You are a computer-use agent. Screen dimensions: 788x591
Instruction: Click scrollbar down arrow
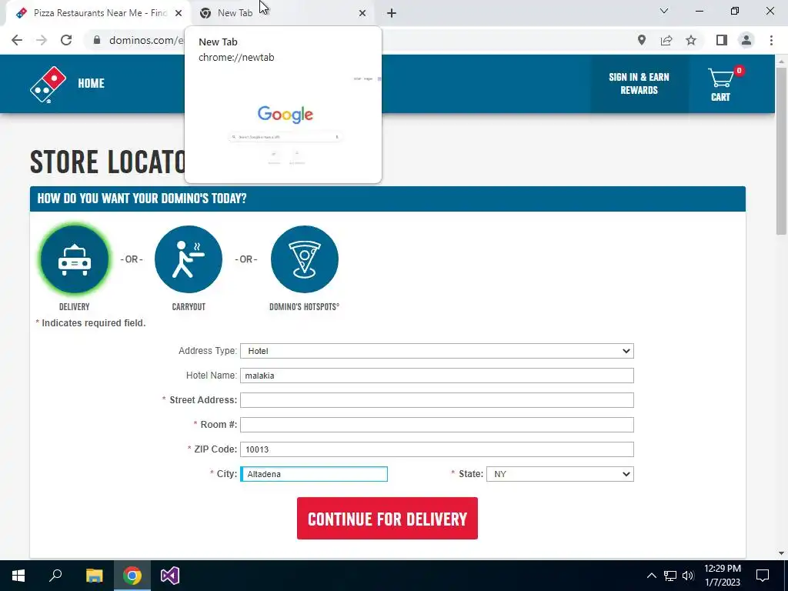point(781,553)
